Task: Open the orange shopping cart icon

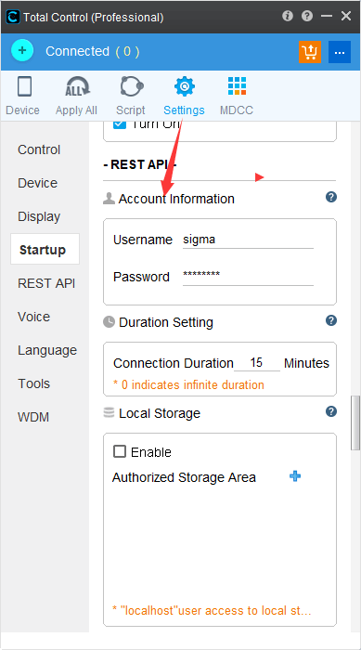Action: [310, 52]
